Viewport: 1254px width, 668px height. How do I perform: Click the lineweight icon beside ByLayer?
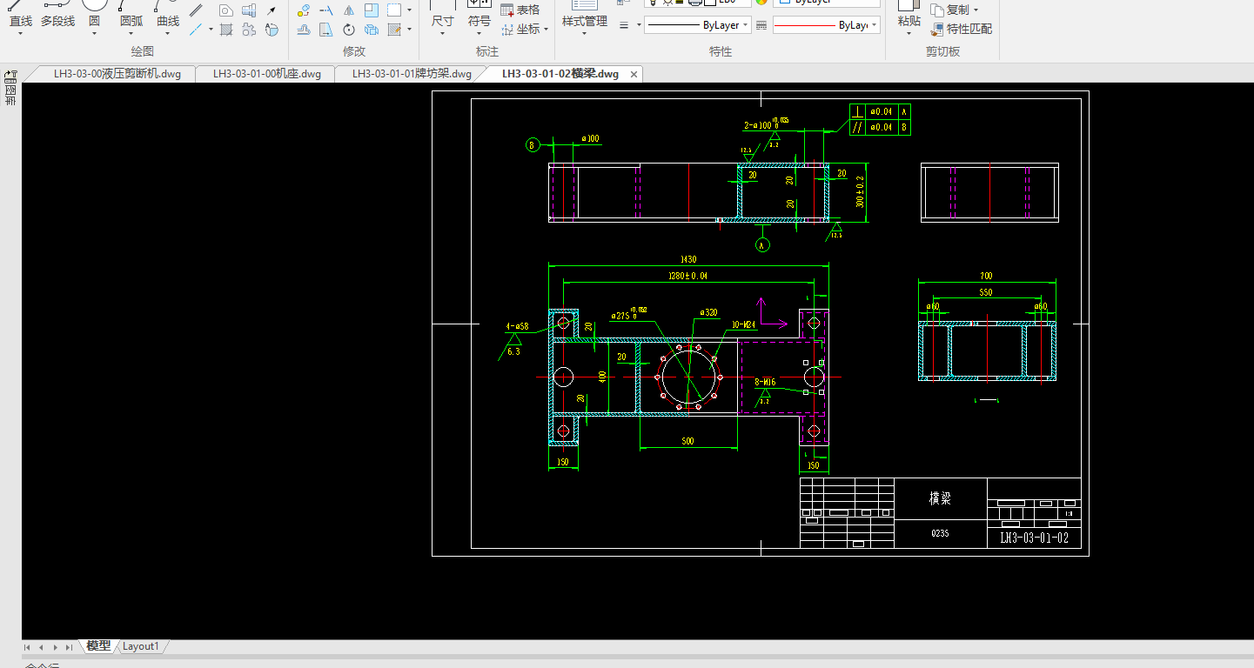pos(761,26)
